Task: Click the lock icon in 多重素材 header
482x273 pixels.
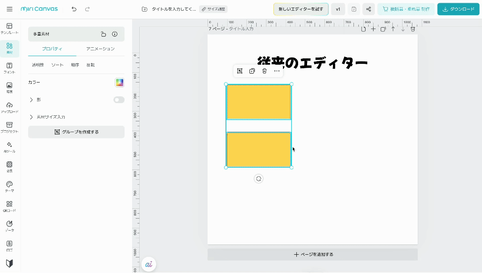Action: coord(103,34)
